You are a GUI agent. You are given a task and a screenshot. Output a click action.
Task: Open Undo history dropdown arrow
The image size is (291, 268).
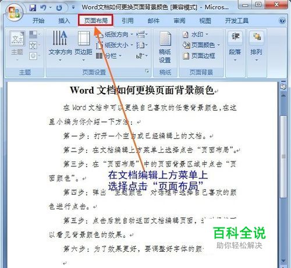[x=51, y=8]
